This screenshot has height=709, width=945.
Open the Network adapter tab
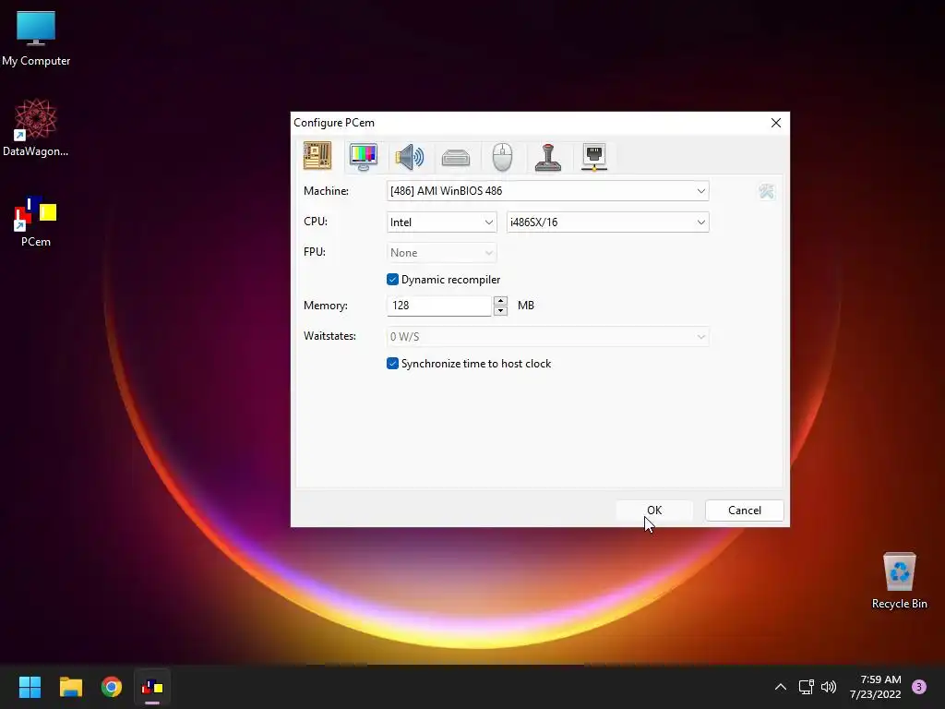tap(594, 157)
